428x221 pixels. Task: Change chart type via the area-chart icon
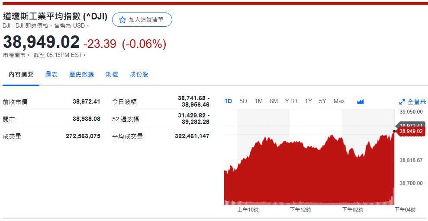point(360,101)
